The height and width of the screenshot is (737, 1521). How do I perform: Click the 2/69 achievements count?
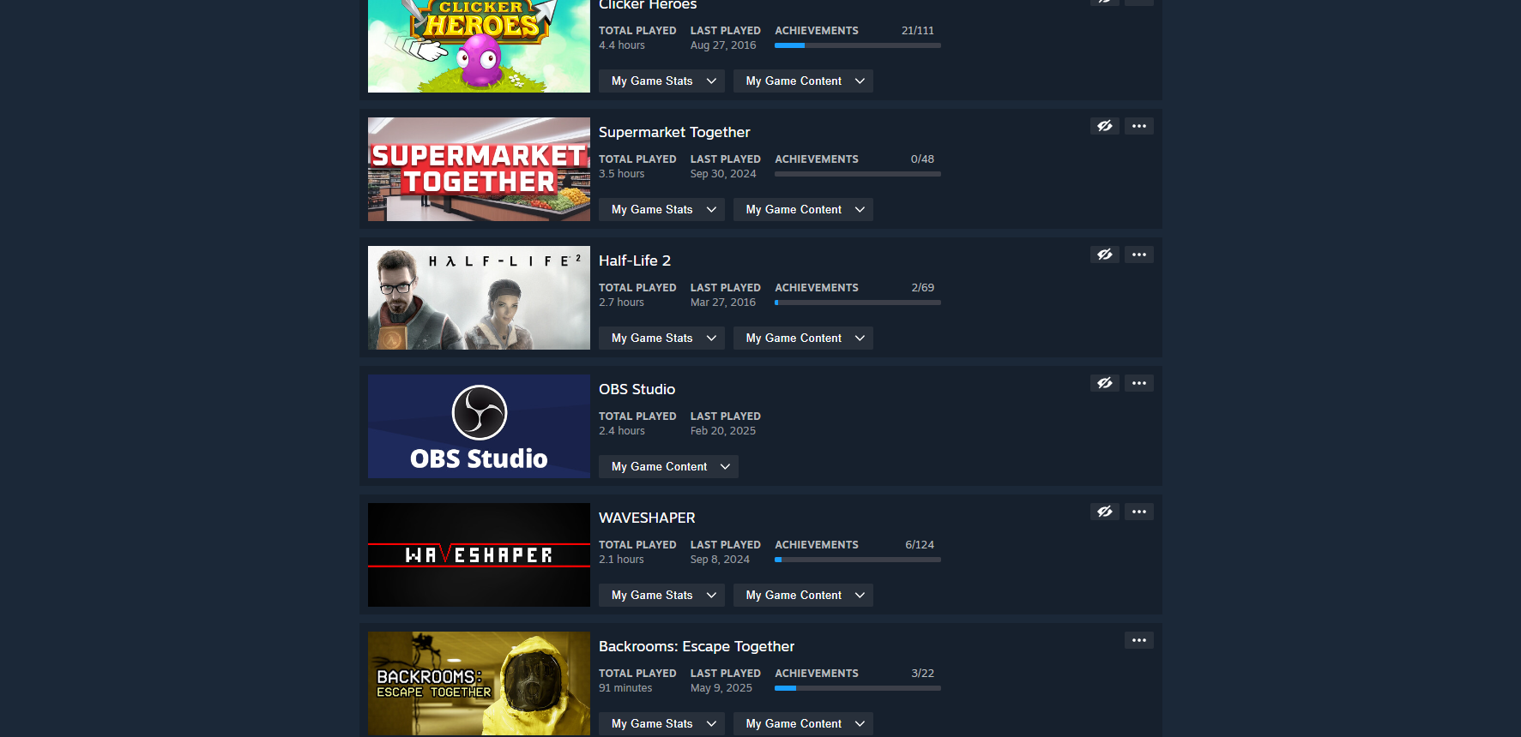(x=923, y=287)
